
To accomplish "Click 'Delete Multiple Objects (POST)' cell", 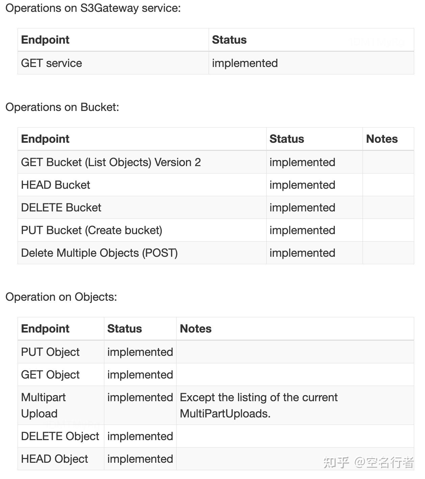I will 99,253.
